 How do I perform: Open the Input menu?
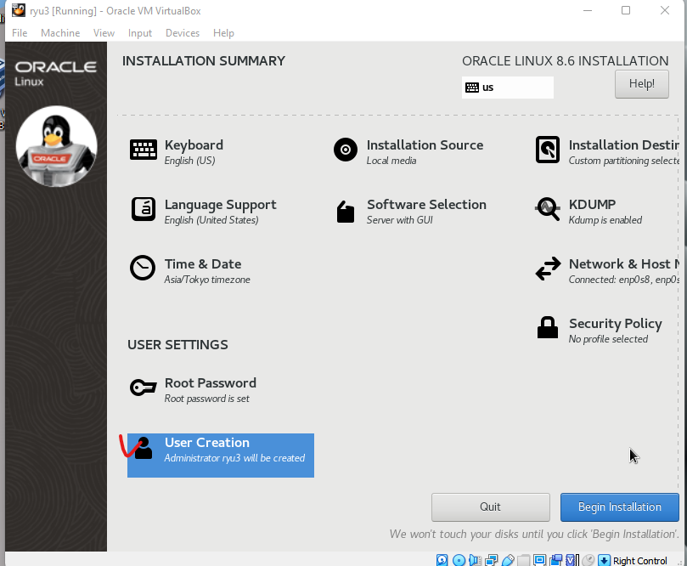click(140, 33)
